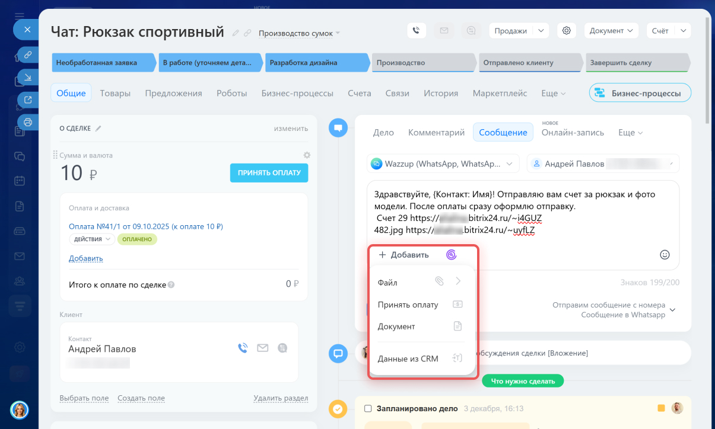
Task: Edit the О сделке section pencil icon
Action: coord(98,128)
